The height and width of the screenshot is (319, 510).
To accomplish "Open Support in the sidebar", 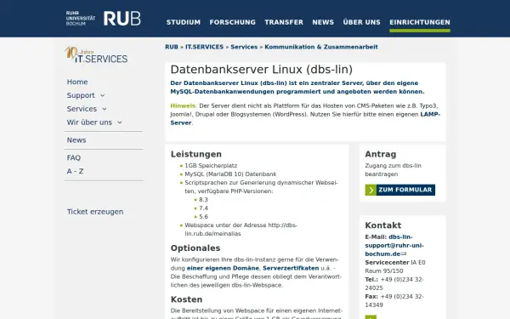I will tap(81, 95).
